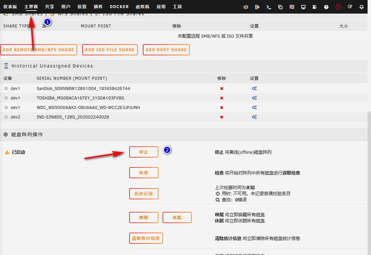Click the monitor icon in top bar
371x255 pixels.
click(x=303, y=7)
